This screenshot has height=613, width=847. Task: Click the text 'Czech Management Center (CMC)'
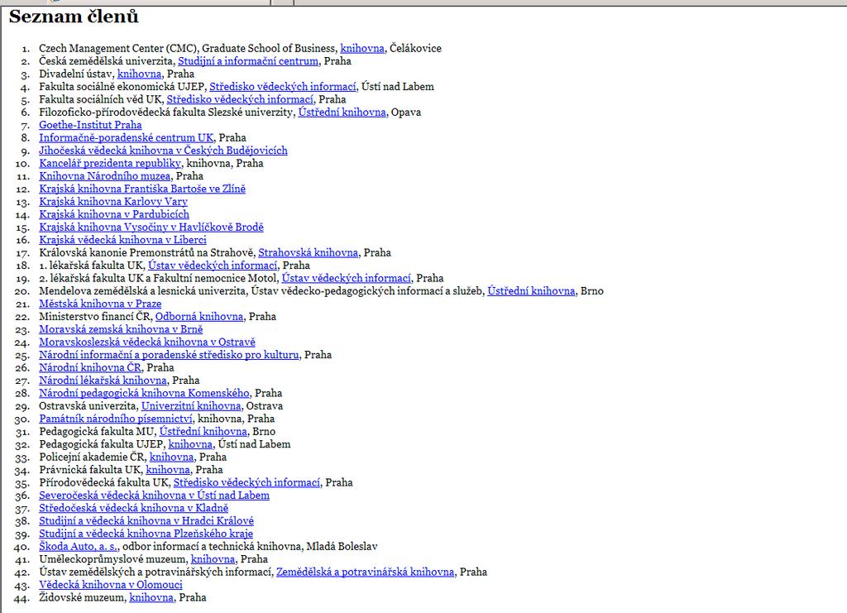(117, 49)
